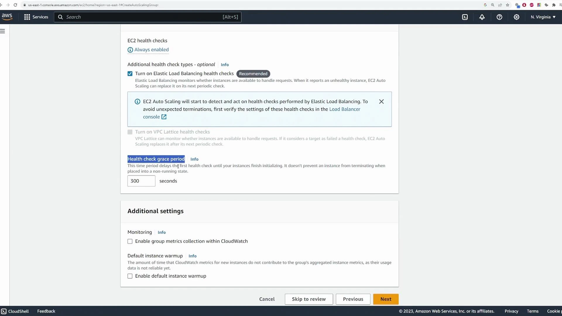Open the N. Virginia region dropdown
Screen dimensions: 562x316
point(543,17)
